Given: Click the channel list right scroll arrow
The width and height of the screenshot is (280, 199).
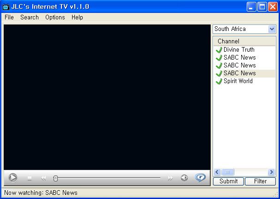Looking at the screenshot, I should (271, 172).
